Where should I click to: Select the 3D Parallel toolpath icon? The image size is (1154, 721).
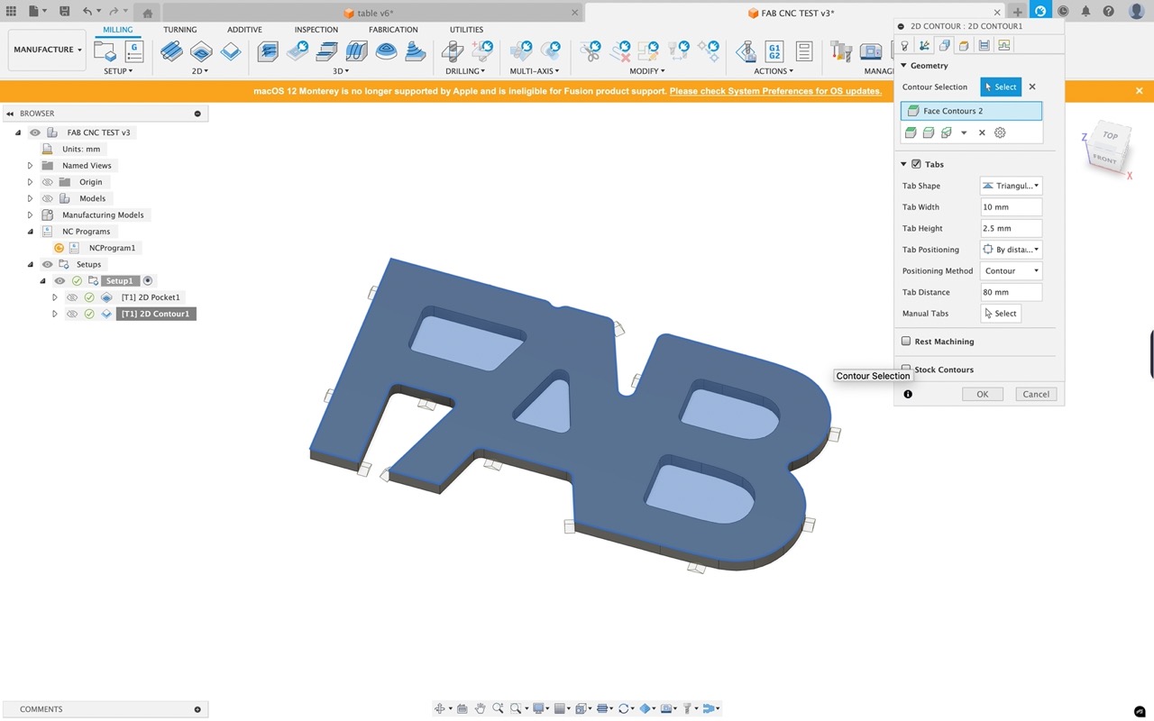pos(356,51)
